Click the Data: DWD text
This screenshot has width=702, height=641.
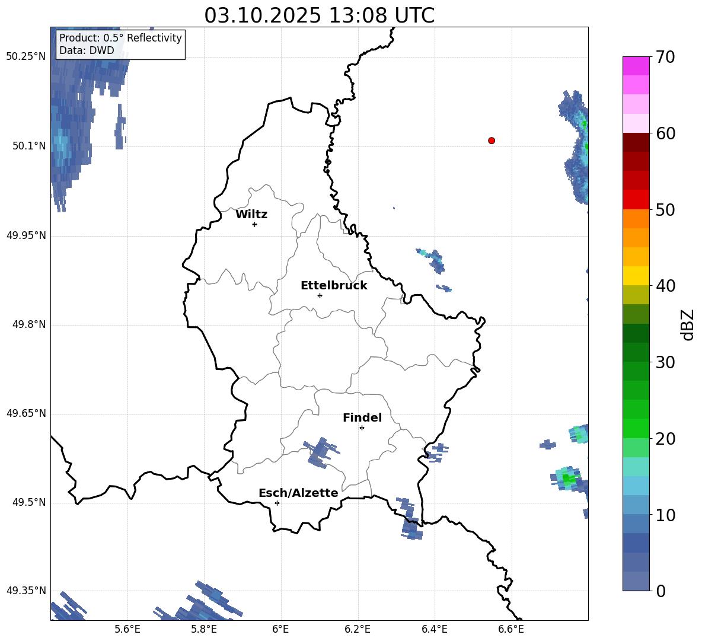point(87,50)
